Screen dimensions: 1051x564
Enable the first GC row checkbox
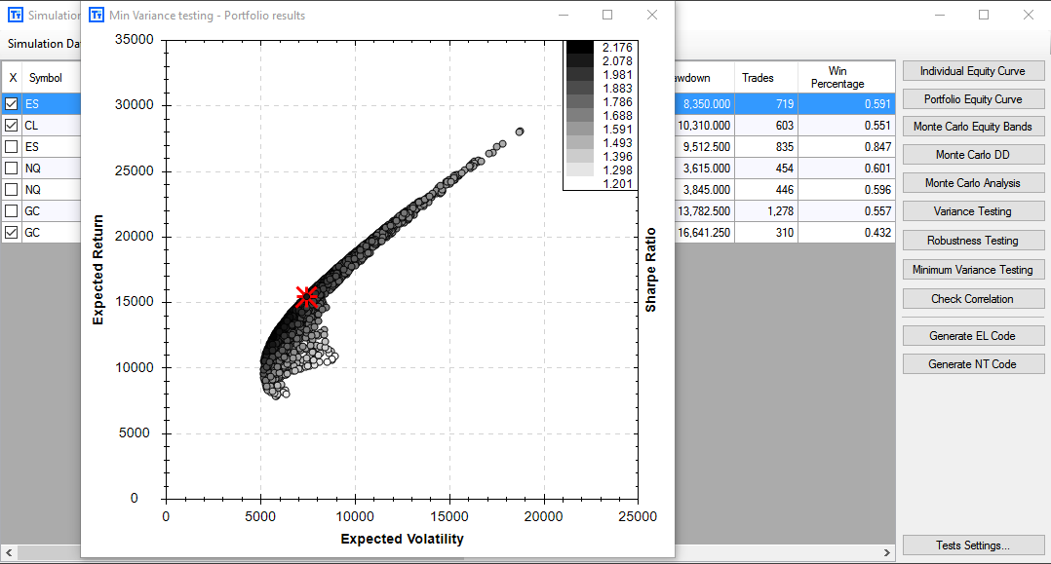point(12,211)
